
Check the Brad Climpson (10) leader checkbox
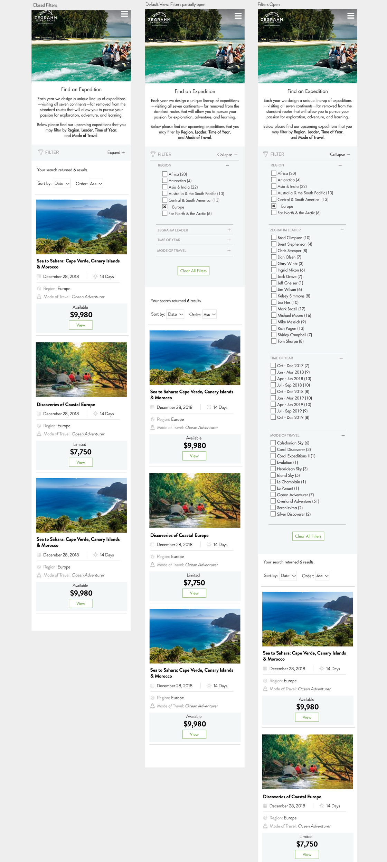coord(274,237)
